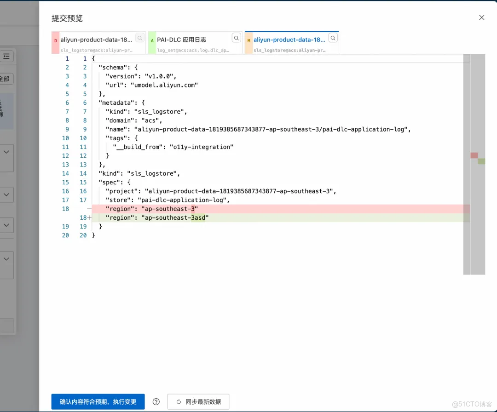Screen dimensions: 497x412
Task: Open search in the PAI-DLC 应用日志 tab
Action: (x=236, y=38)
